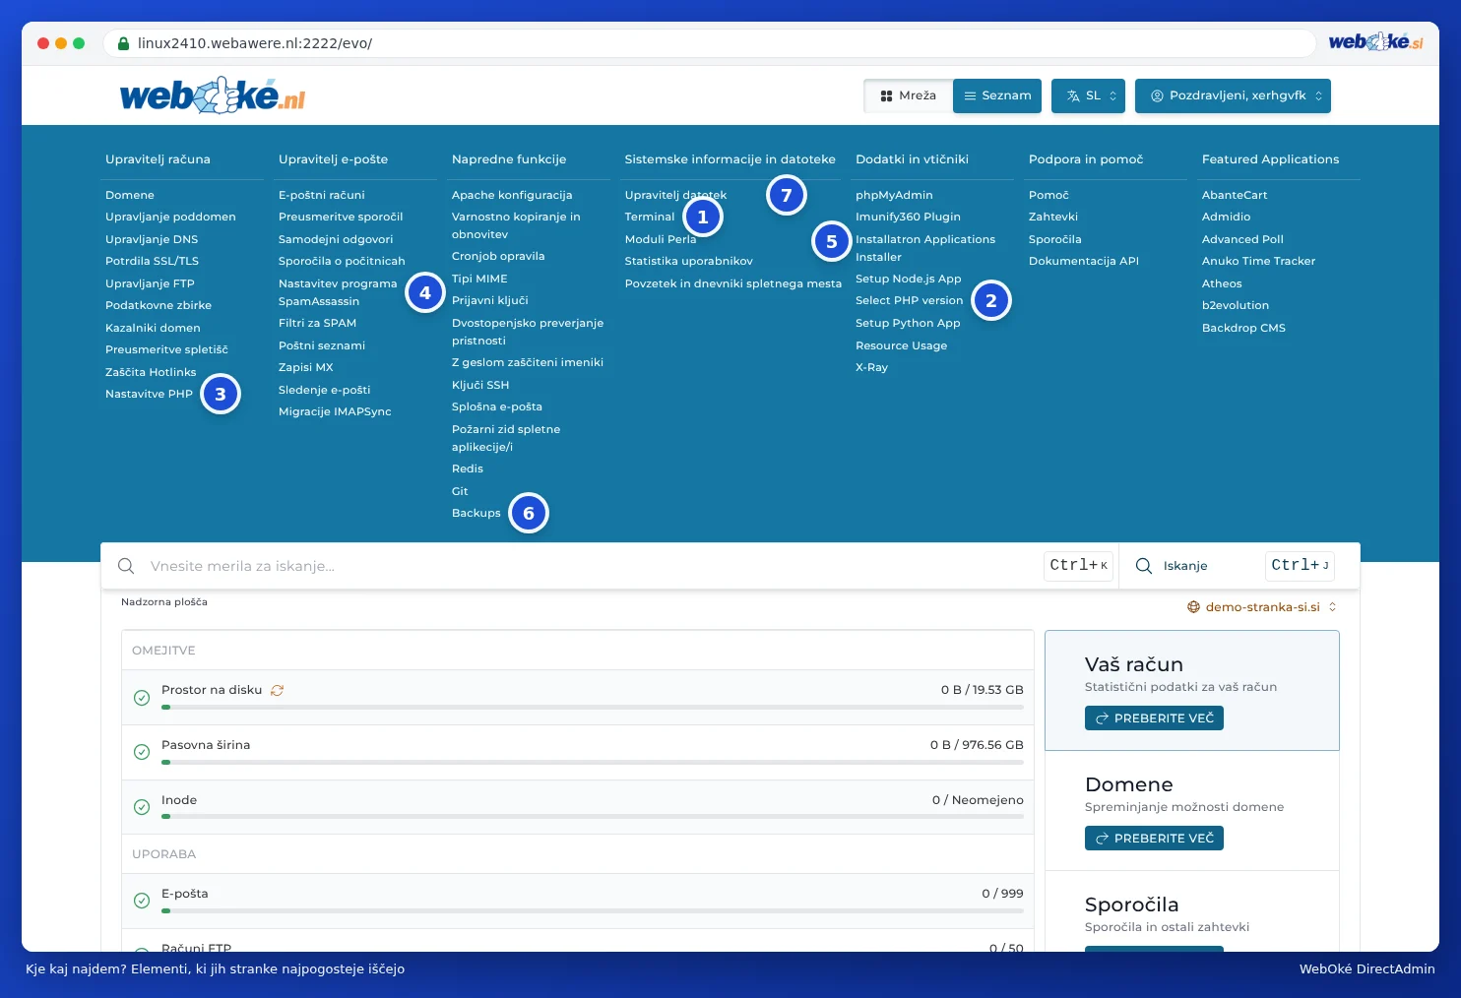Open the demo-stranka-si.si domain selector
The height and width of the screenshot is (998, 1461).
pyautogui.click(x=1262, y=607)
